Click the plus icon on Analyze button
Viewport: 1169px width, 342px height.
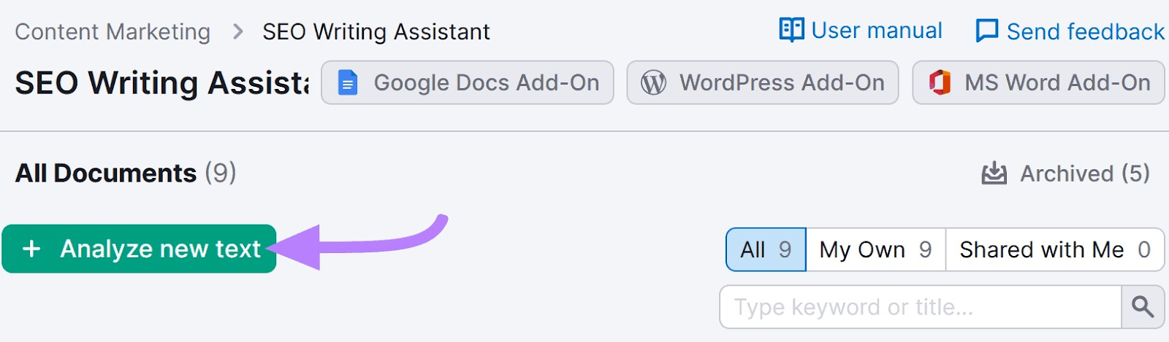(31, 249)
